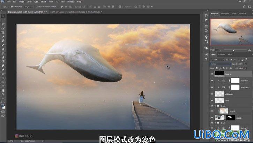Screen dimensions: 253x143
Task: Open the Opacity value dropdown arrow
Action: 246,64
